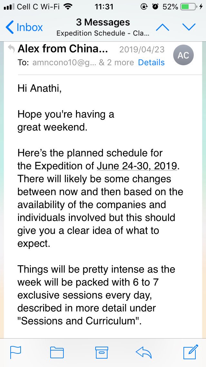Tap sender name Alex from China...
Image resolution: width=206 pixels, height=367 pixels.
point(63,49)
